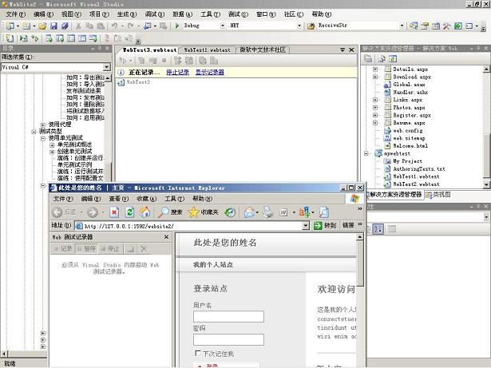The width and height of the screenshot is (491, 368).
Task: Click the Toolbox hammer-and-wrench icon
Action: pyautogui.click(x=446, y=26)
